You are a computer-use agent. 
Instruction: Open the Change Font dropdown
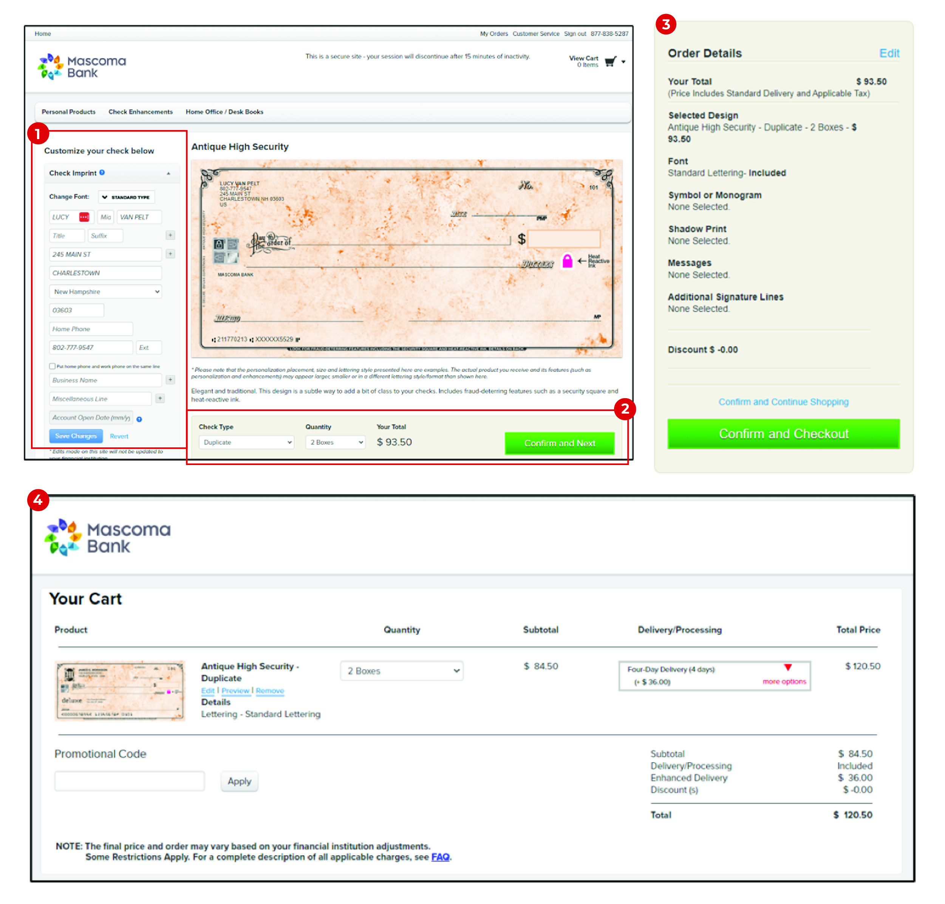click(127, 197)
